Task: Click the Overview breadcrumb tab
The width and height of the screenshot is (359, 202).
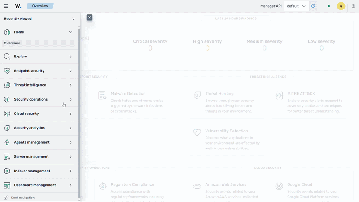Action: coord(40,6)
